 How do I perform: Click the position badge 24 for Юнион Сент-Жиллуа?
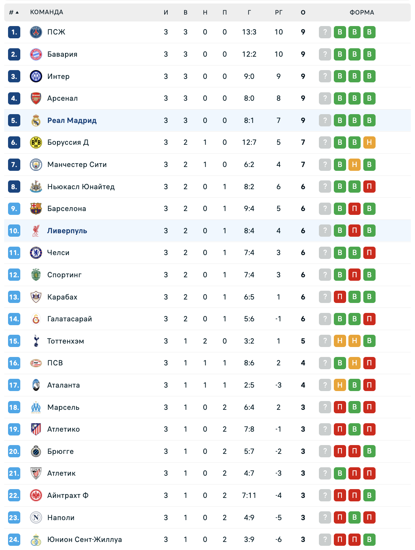(14, 540)
